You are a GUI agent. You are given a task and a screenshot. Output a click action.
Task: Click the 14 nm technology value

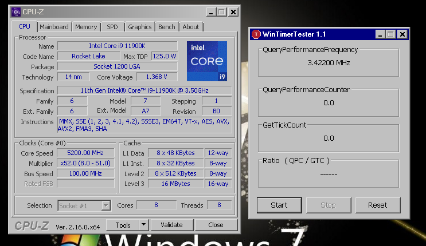point(73,77)
